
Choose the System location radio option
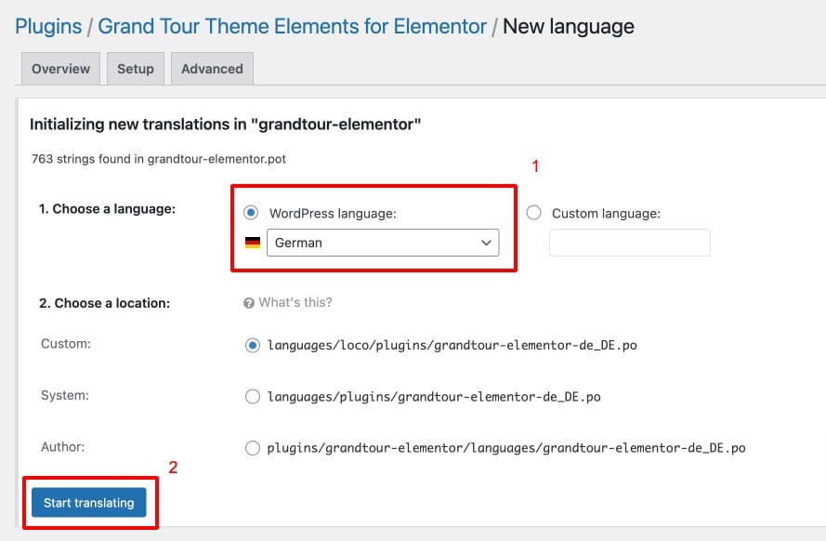[253, 396]
